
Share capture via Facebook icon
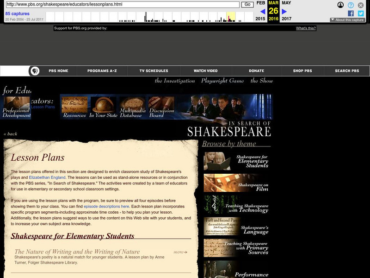pos(351,13)
